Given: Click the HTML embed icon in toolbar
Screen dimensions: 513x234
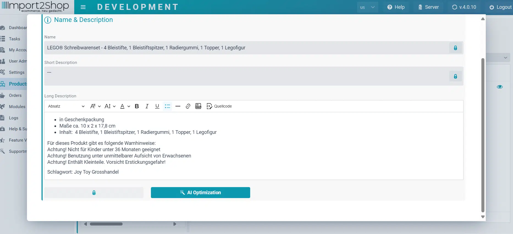Looking at the screenshot, I should [198, 106].
